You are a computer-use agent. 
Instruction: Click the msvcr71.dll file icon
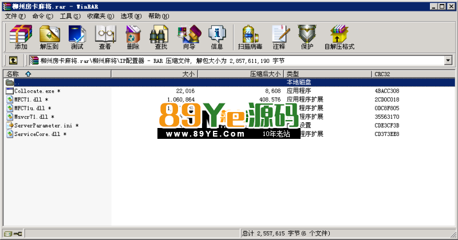click(x=10, y=117)
